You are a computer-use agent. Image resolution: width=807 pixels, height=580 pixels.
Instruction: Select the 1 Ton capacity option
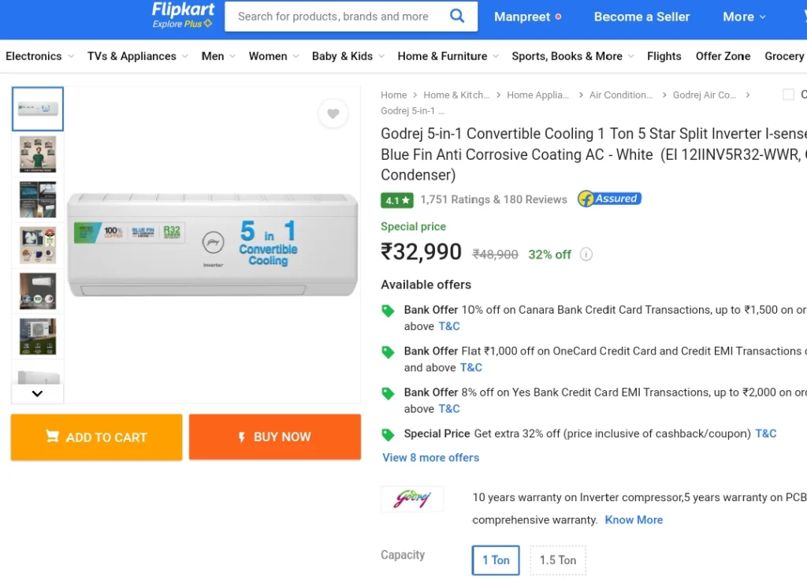[496, 560]
